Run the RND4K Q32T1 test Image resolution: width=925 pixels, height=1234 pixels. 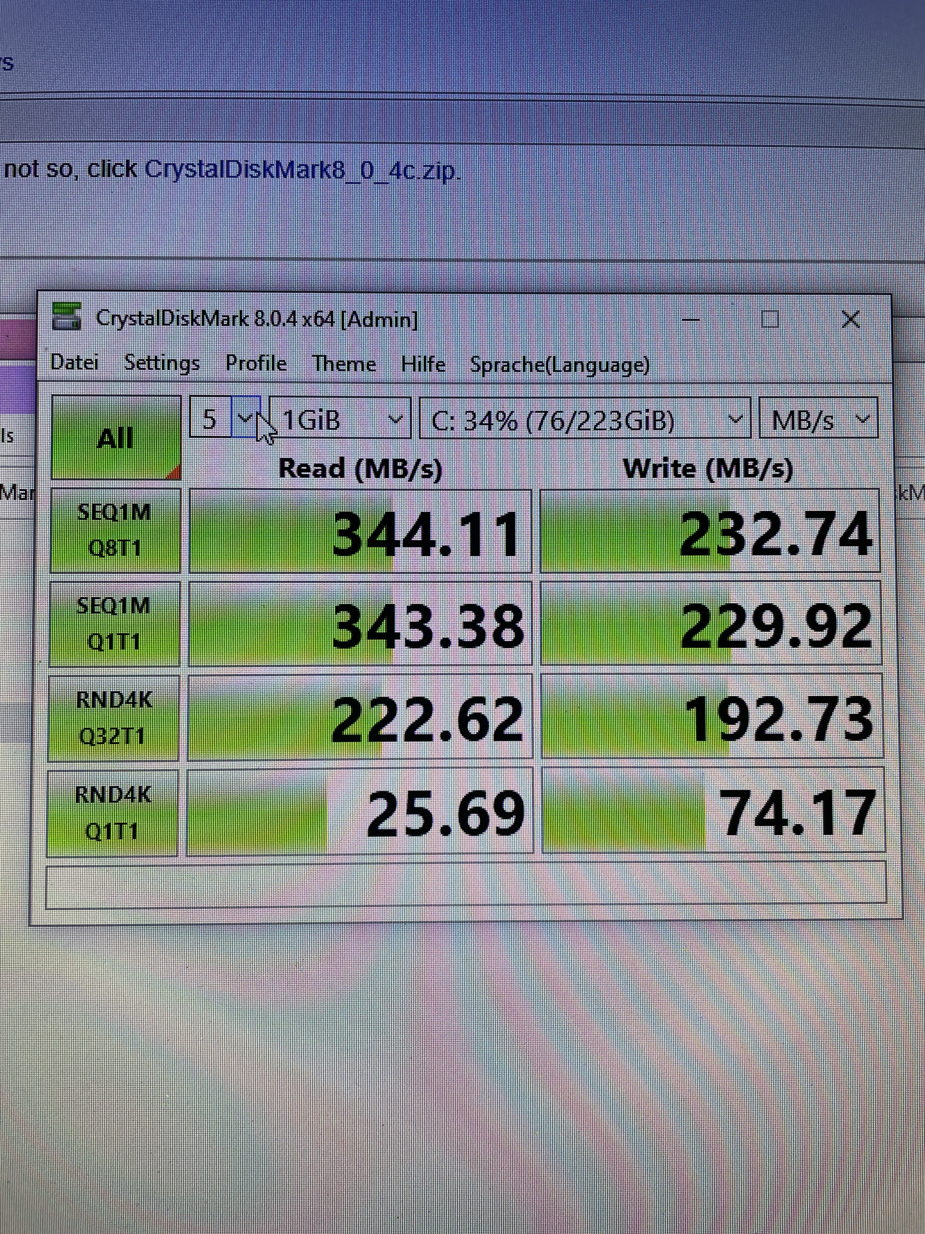pyautogui.click(x=114, y=719)
